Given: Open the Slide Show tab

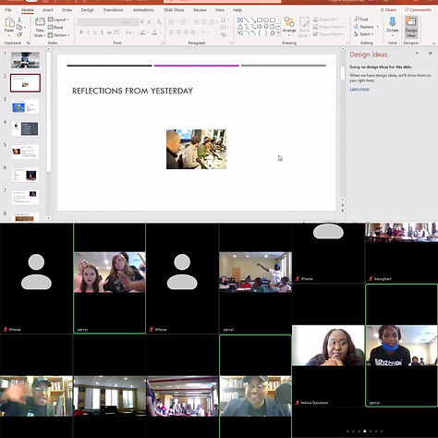Looking at the screenshot, I should [x=174, y=10].
